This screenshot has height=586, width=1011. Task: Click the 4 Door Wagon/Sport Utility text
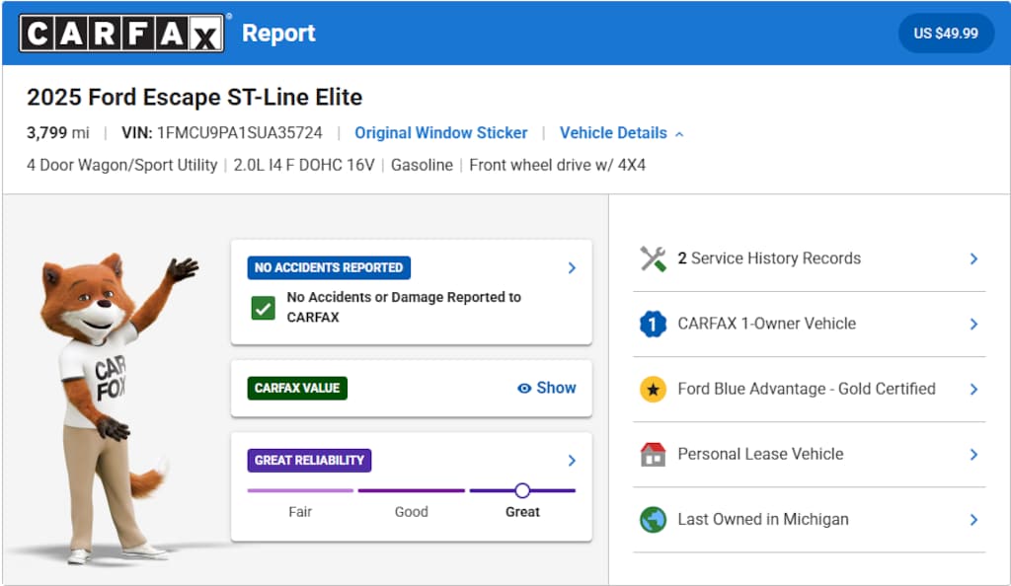tap(121, 165)
